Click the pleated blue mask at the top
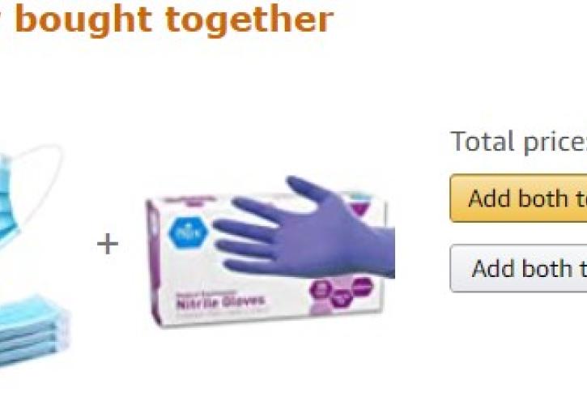 [x=8, y=204]
